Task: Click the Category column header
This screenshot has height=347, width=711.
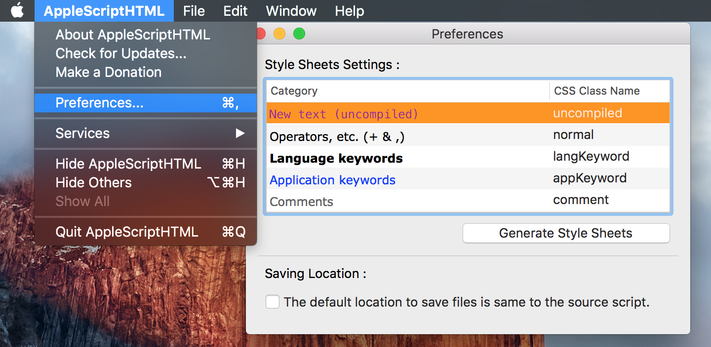Action: (x=408, y=91)
